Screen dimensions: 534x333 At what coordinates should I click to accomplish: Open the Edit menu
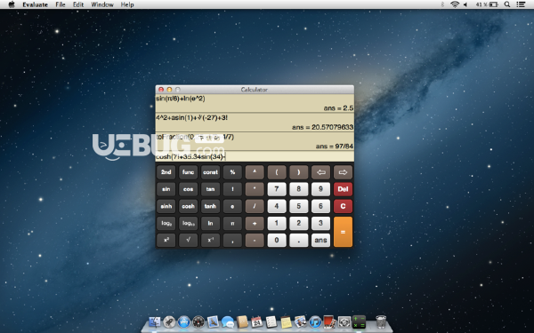[78, 4]
